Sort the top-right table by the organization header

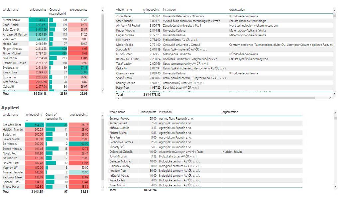point(237,10)
